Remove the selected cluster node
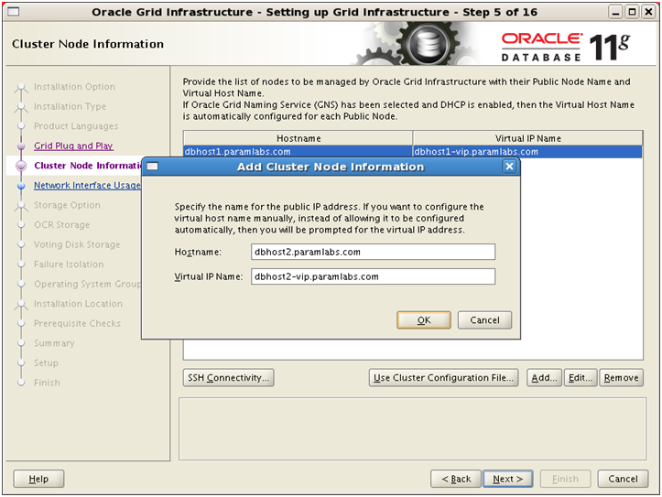This screenshot has height=497, width=662. (621, 378)
